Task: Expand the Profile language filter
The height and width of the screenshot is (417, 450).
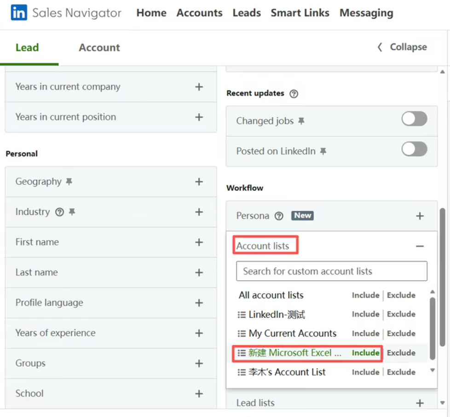Action: [199, 303]
